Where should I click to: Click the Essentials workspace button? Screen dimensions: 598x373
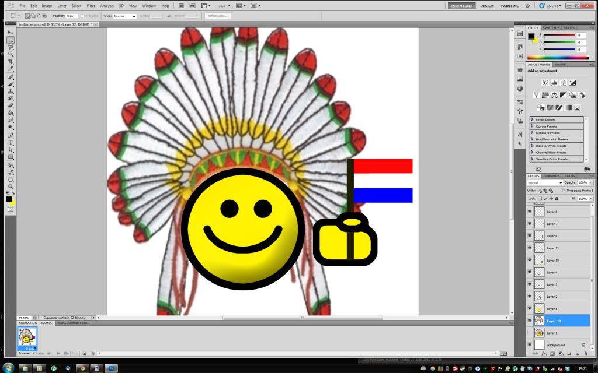461,6
